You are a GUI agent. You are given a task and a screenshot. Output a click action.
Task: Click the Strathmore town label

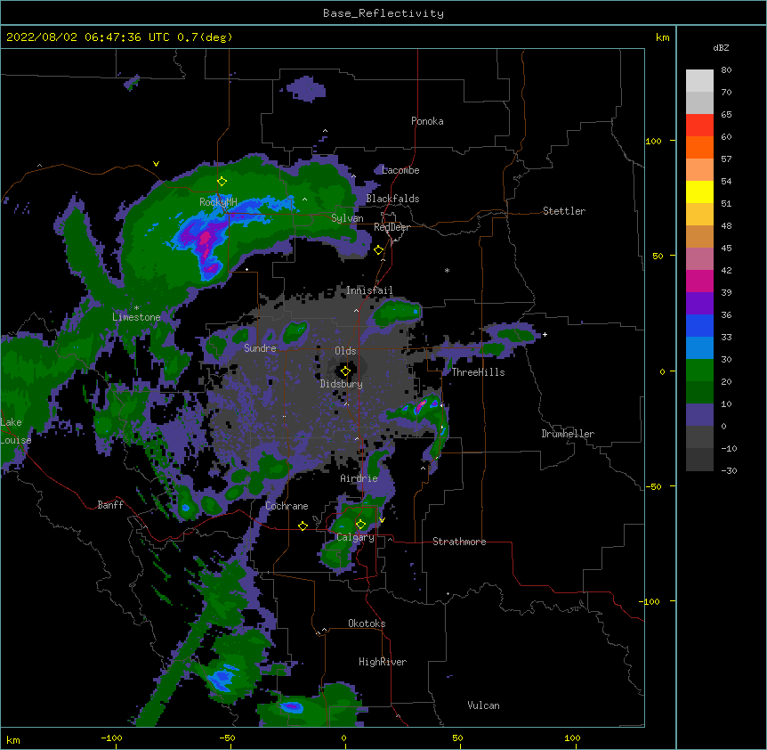pos(459,542)
